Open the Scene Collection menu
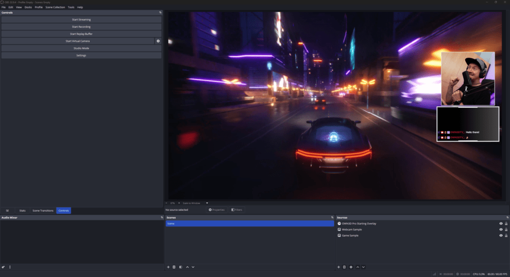Screen dimensions: 510x277 point(55,7)
